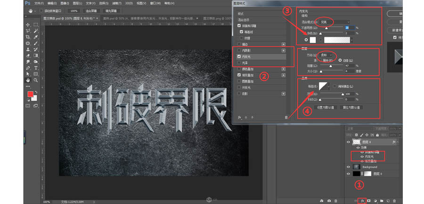
Task: Open the gradient picker dropdown arrow
Action: tap(351, 40)
